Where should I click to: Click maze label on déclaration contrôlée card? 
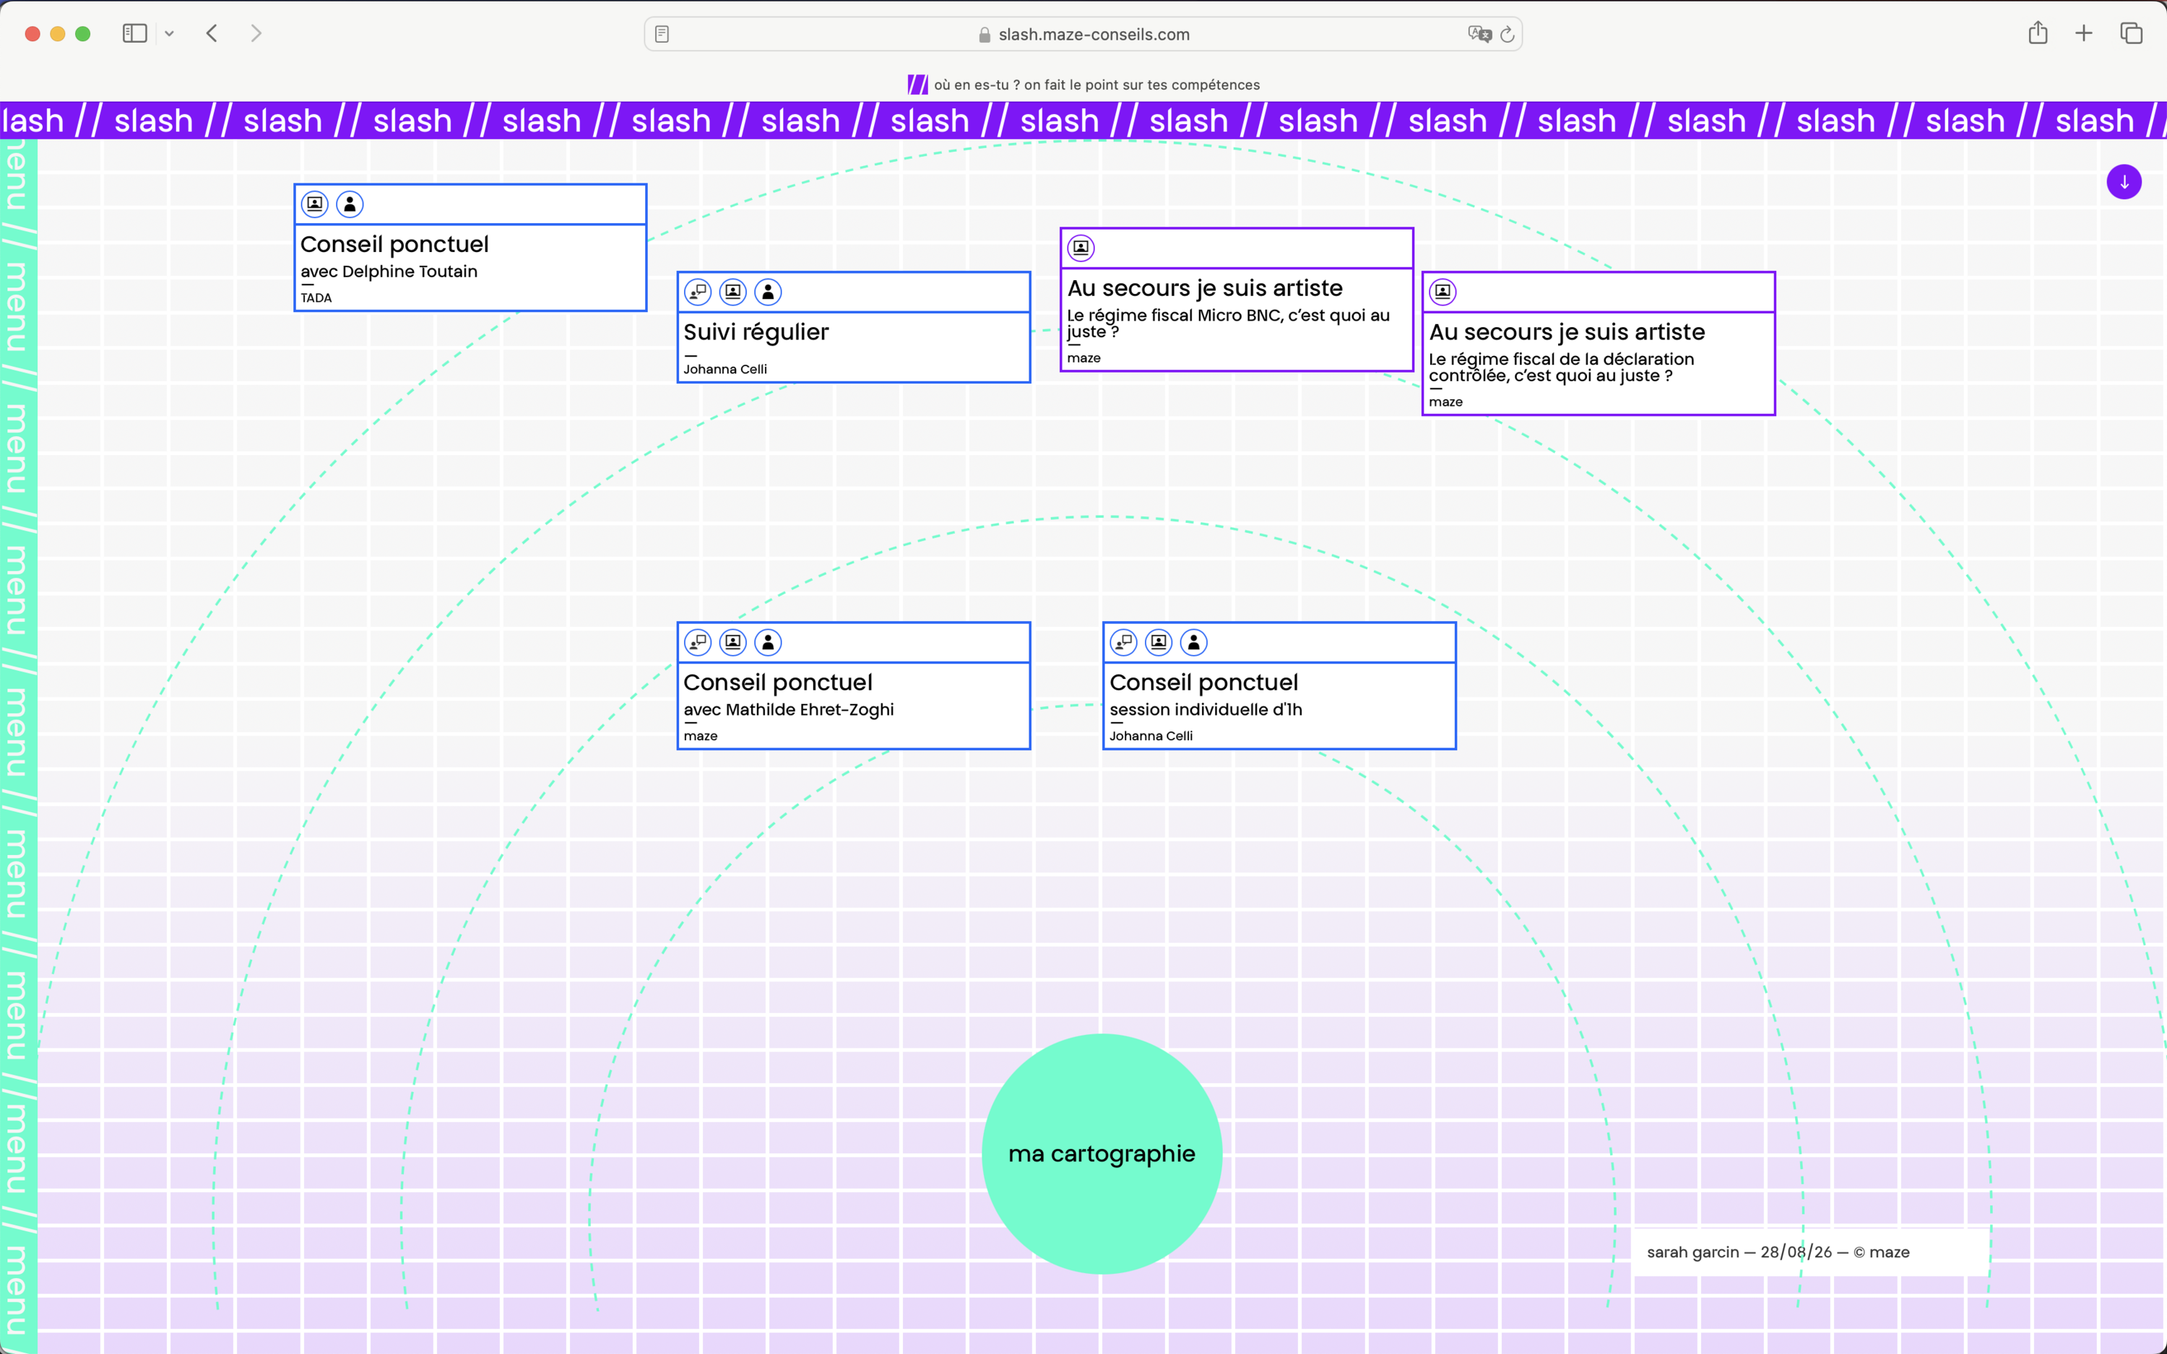1445,402
